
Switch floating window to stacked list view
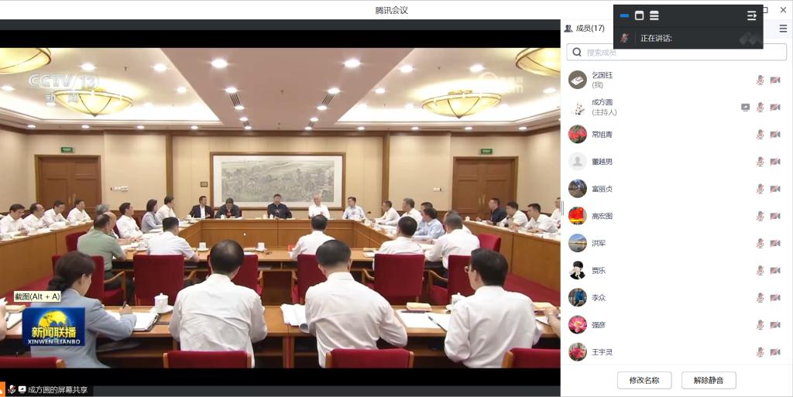(654, 15)
